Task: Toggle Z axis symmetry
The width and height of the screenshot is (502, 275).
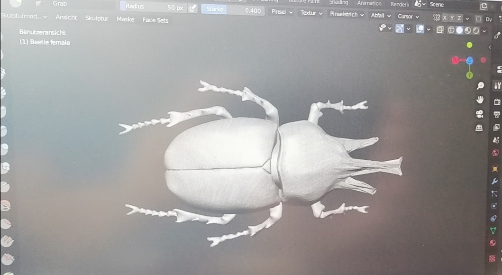Action: (x=459, y=18)
